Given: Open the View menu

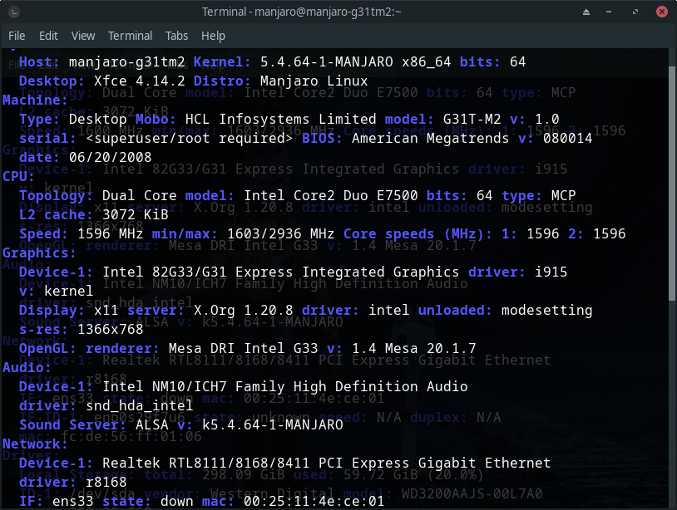Looking at the screenshot, I should [83, 36].
